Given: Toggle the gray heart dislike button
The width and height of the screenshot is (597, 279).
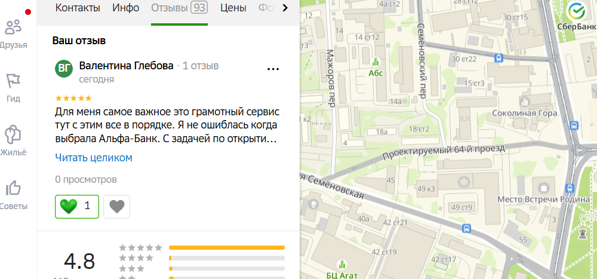Looking at the screenshot, I should pyautogui.click(x=117, y=207).
